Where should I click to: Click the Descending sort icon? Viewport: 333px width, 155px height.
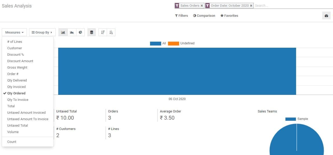tap(103, 32)
